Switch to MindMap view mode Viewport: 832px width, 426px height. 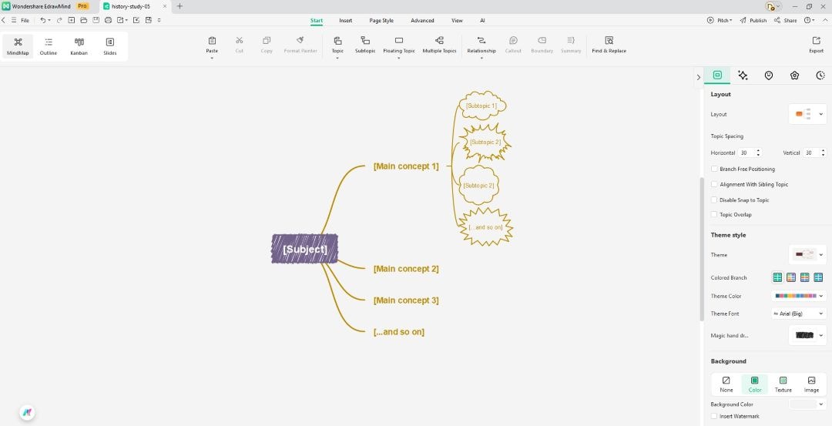(18, 46)
